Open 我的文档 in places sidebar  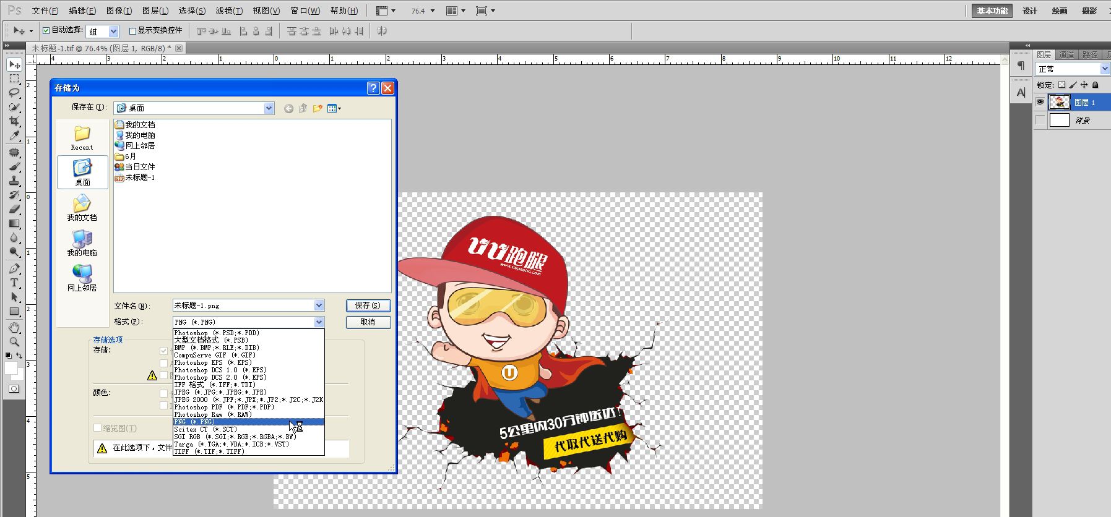(82, 208)
